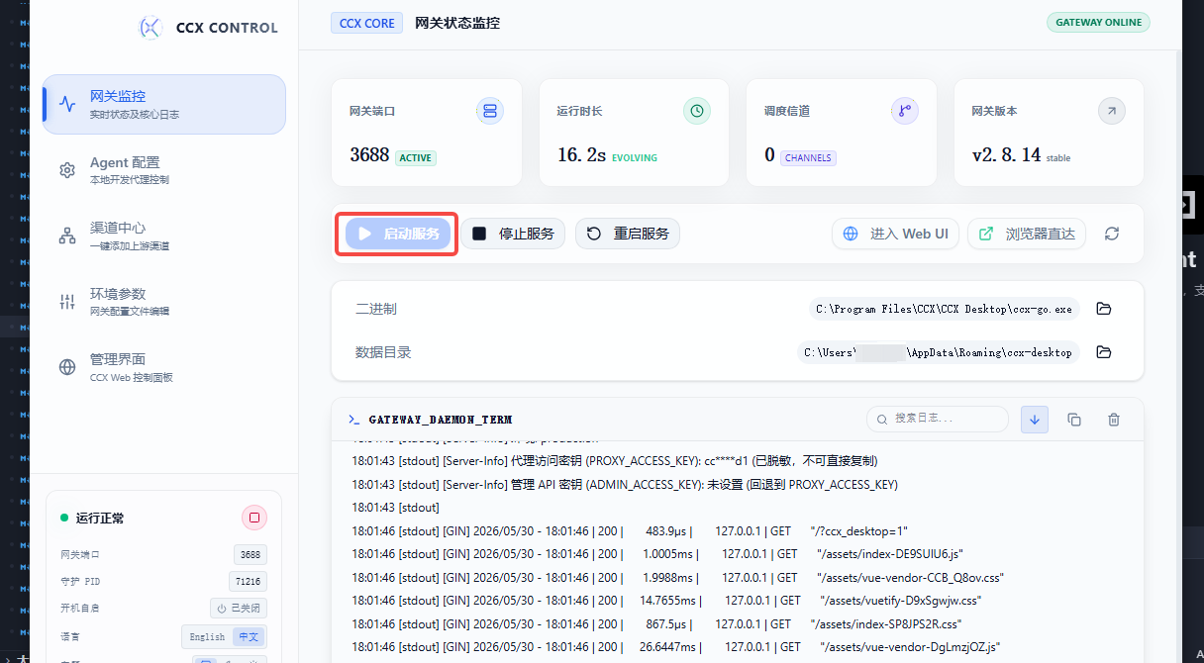1204x663 pixels.
Task: Click the 进入 Web UI button
Action: click(895, 234)
